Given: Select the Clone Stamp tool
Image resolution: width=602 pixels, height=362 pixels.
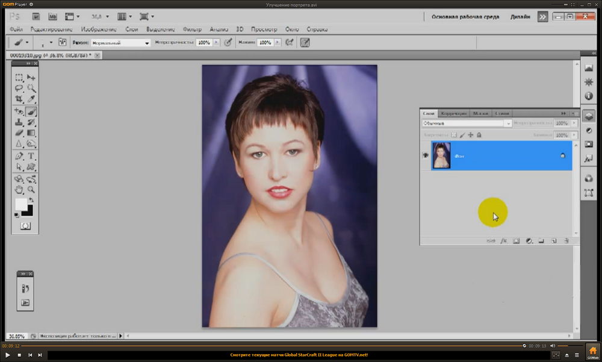Looking at the screenshot, I should coord(19,122).
